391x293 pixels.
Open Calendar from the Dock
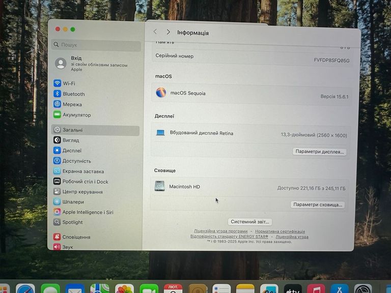(x=173, y=289)
